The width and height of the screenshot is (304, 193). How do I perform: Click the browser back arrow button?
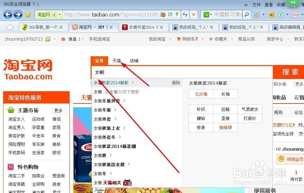(8, 15)
